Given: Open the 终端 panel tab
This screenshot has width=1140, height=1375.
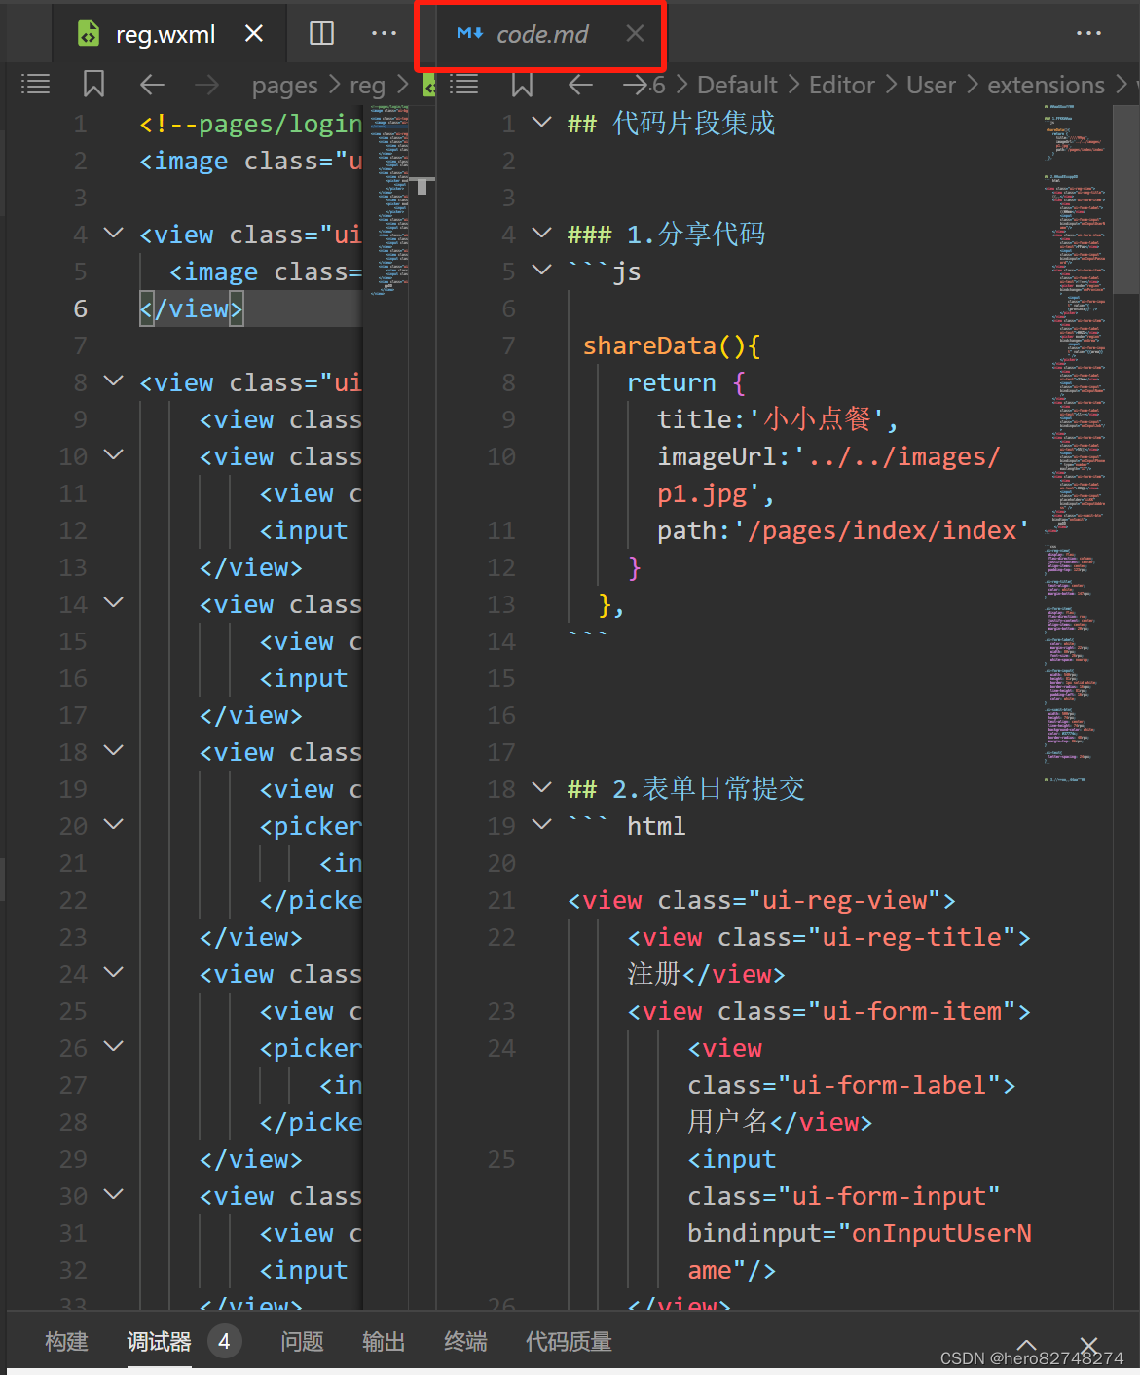Looking at the screenshot, I should (465, 1342).
